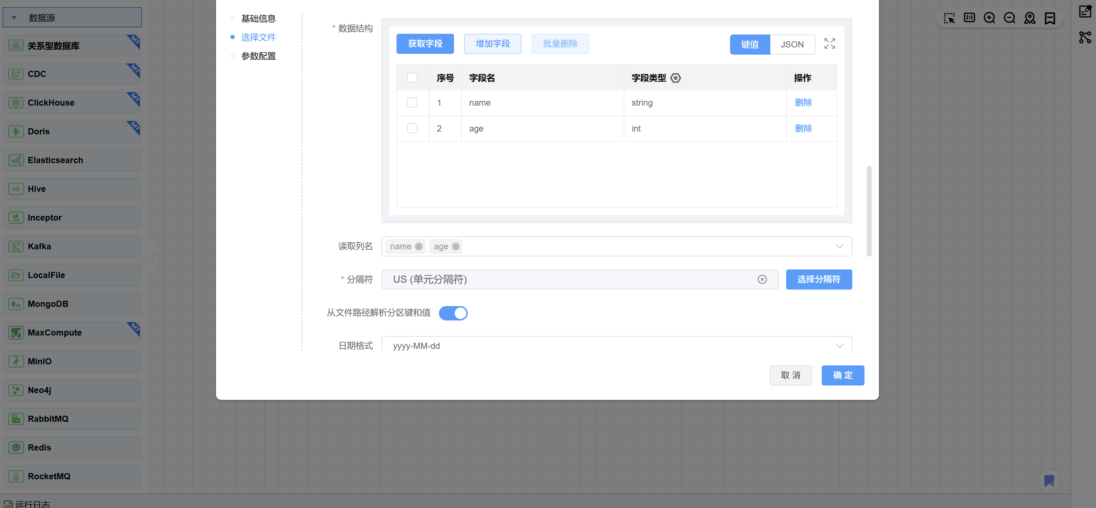
Task: Check the checkbox for the name row
Action: pyautogui.click(x=412, y=102)
